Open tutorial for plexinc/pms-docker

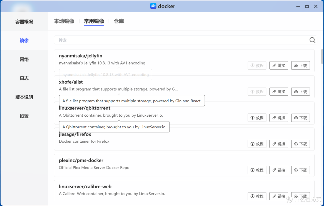(257, 170)
